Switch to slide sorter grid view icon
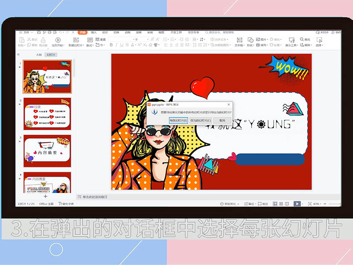 [x=281, y=204]
